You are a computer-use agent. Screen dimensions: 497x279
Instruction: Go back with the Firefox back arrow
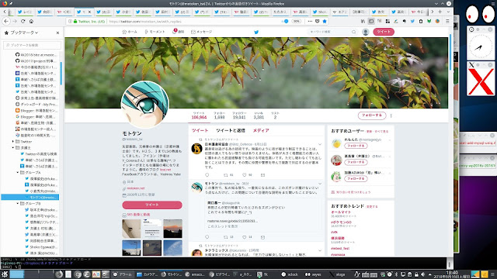6,21
